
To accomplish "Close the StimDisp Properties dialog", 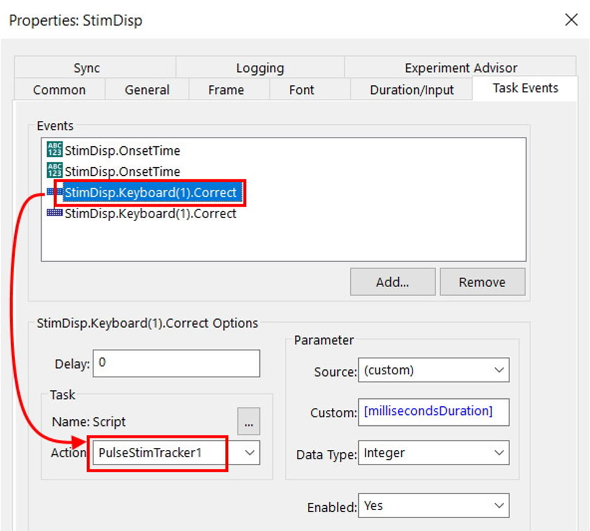I will (x=571, y=20).
